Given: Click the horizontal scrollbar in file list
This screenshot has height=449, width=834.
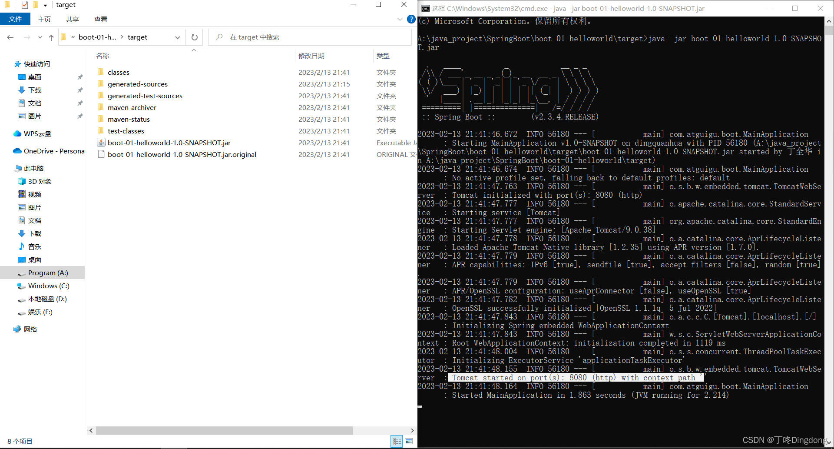Looking at the screenshot, I should click(x=224, y=430).
